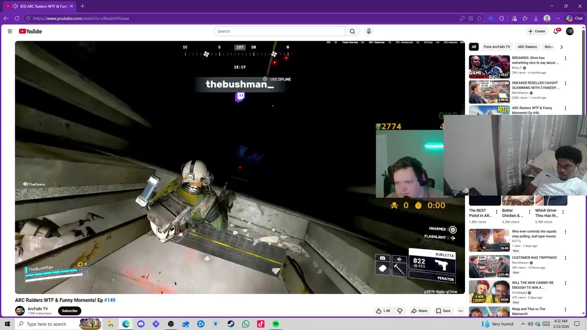Open a new browser tab
587x330 pixels.
tap(83, 6)
